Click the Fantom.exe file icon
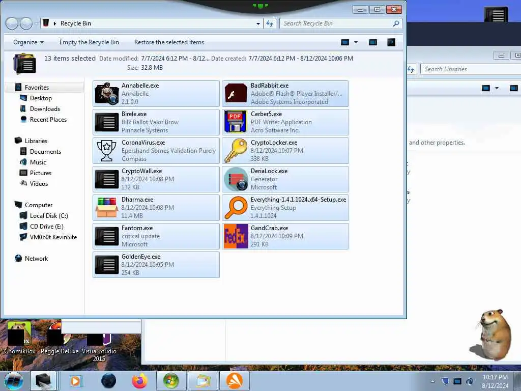The width and height of the screenshot is (521, 391). (107, 236)
